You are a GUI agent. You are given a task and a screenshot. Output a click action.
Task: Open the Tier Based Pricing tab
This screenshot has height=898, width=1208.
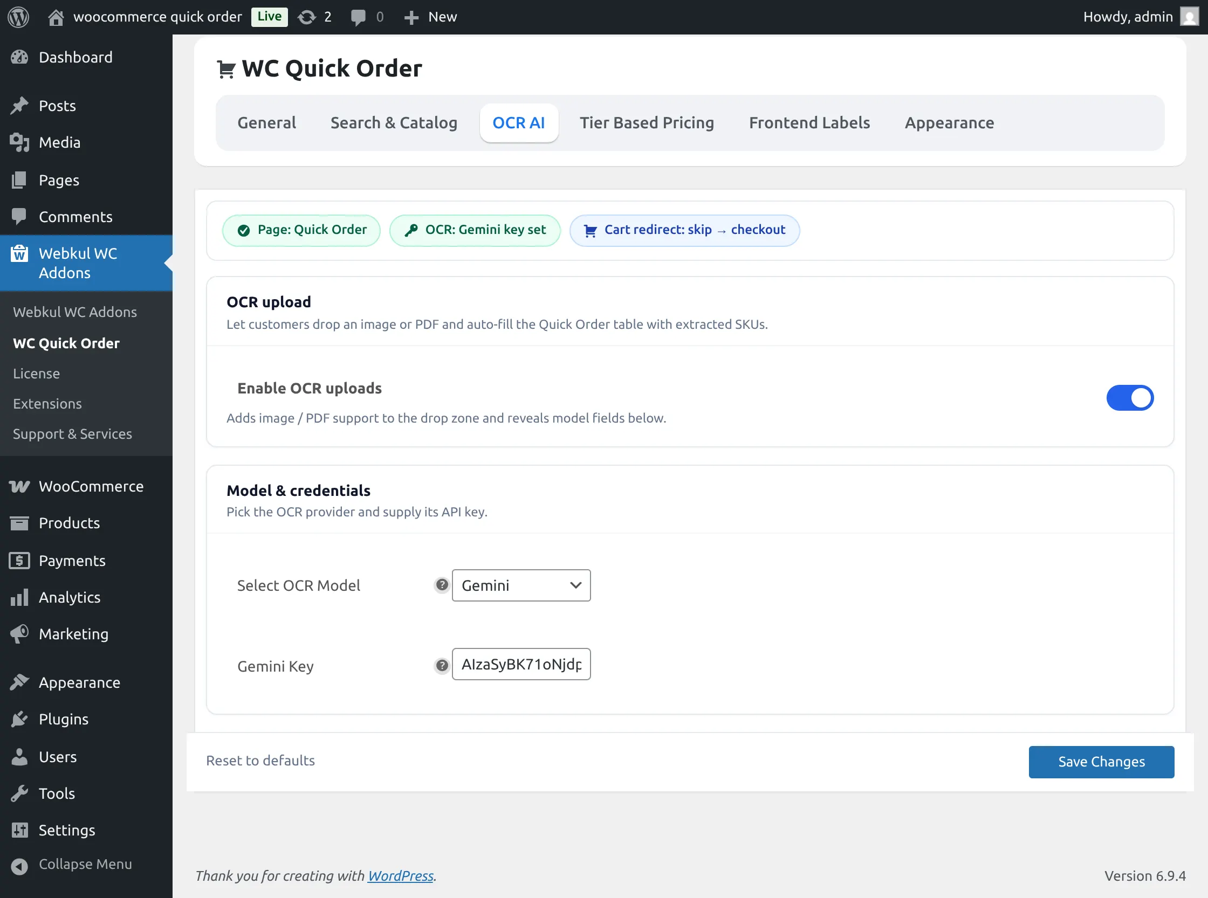point(647,123)
